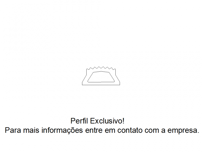
Task: Click the word 'empresa.' at line end
Action: (183, 130)
